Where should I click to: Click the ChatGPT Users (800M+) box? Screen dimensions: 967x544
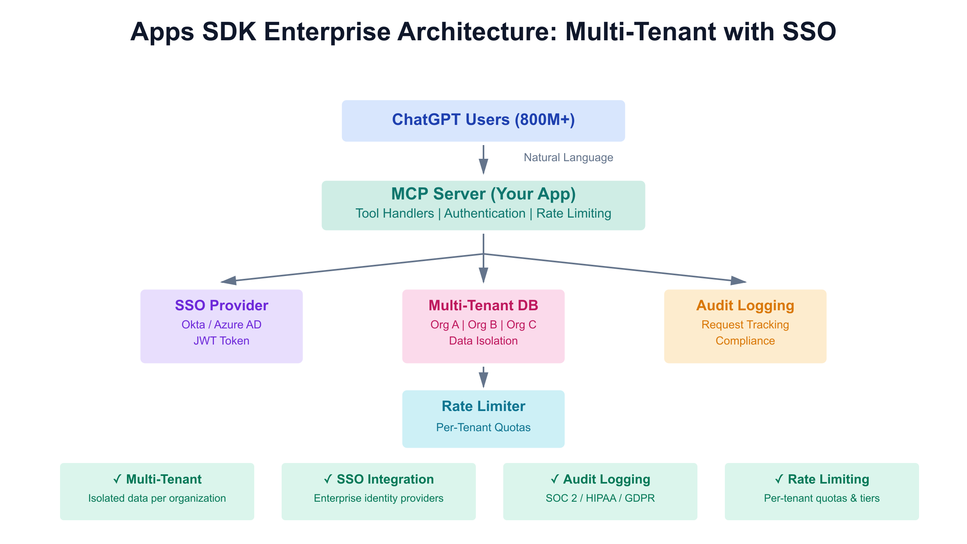click(483, 120)
